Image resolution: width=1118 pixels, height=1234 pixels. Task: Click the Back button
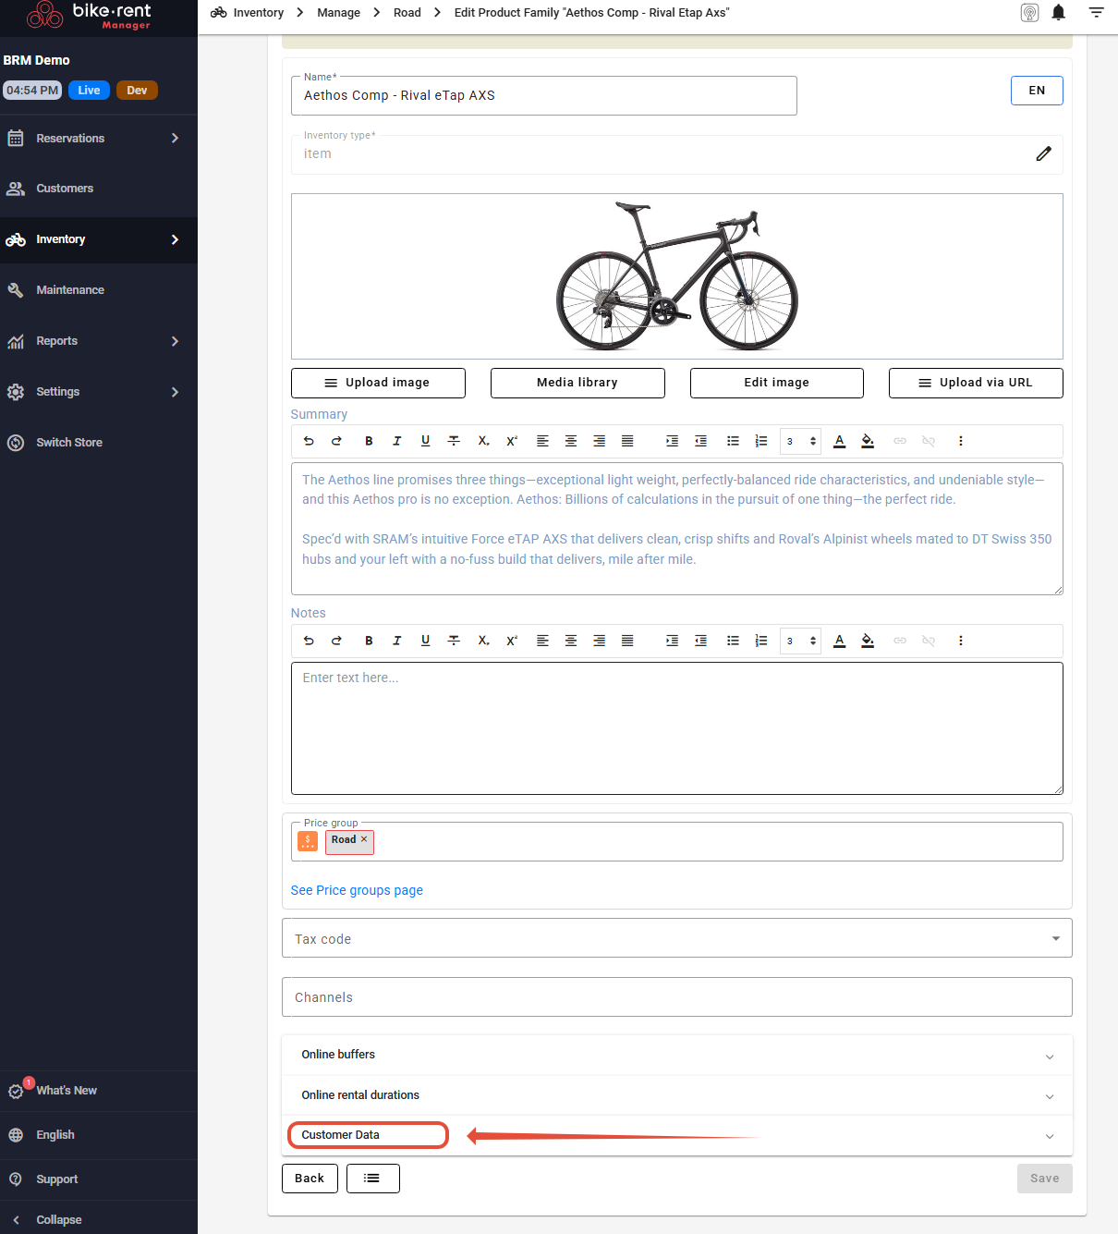310,1179
